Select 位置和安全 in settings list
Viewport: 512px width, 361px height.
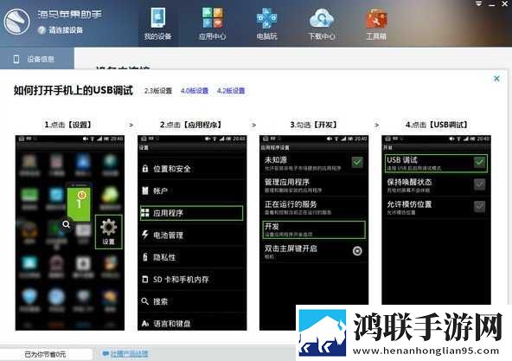(x=192, y=169)
